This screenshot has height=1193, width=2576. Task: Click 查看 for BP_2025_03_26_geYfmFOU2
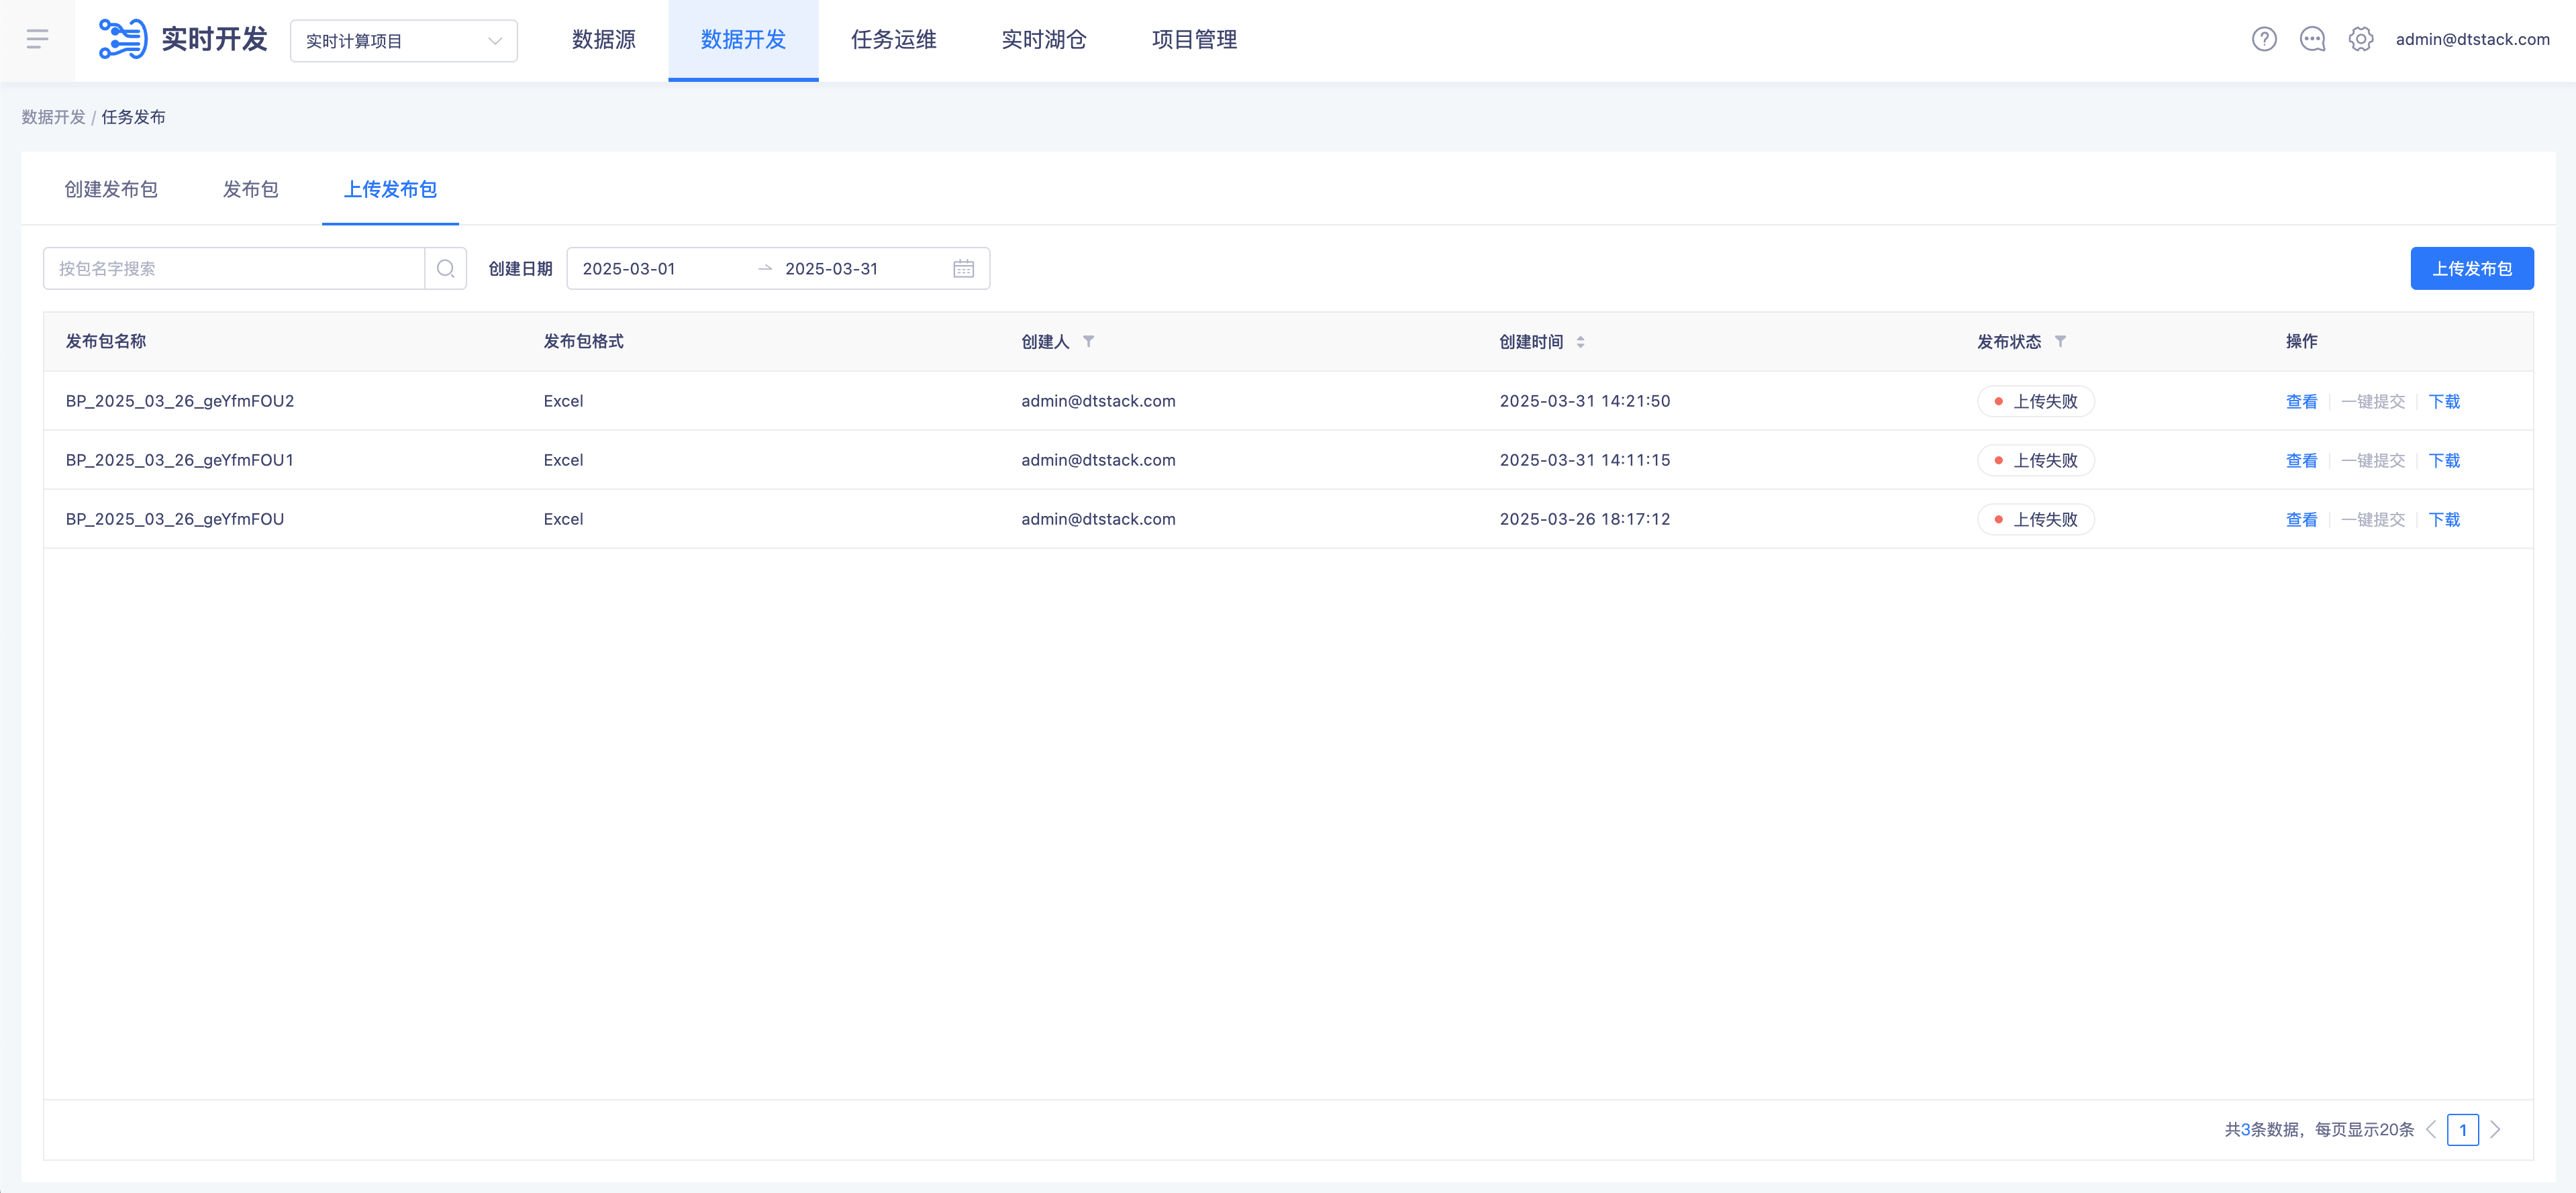2301,401
